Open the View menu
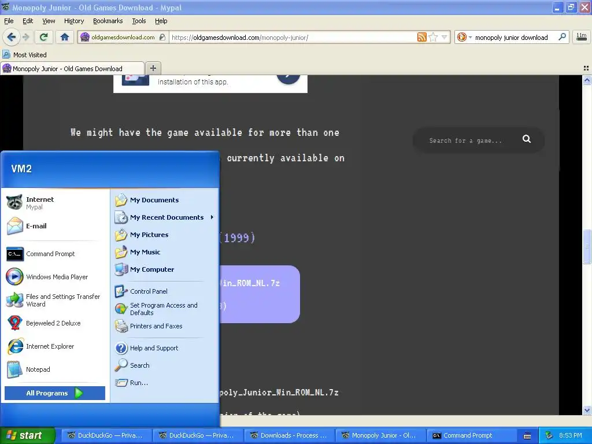The width and height of the screenshot is (592, 444). [49, 21]
